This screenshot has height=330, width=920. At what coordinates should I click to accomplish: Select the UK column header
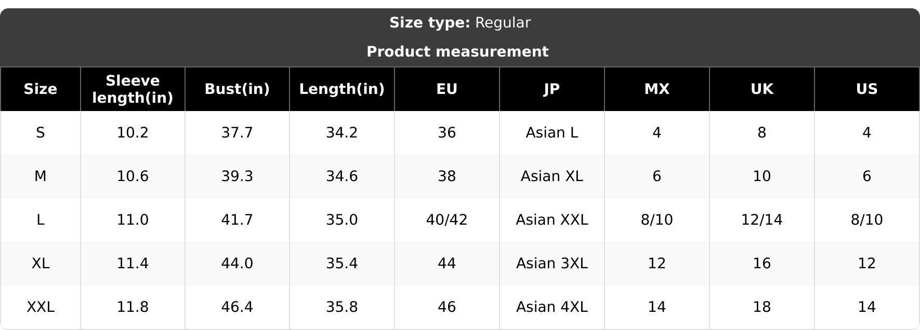tap(762, 89)
